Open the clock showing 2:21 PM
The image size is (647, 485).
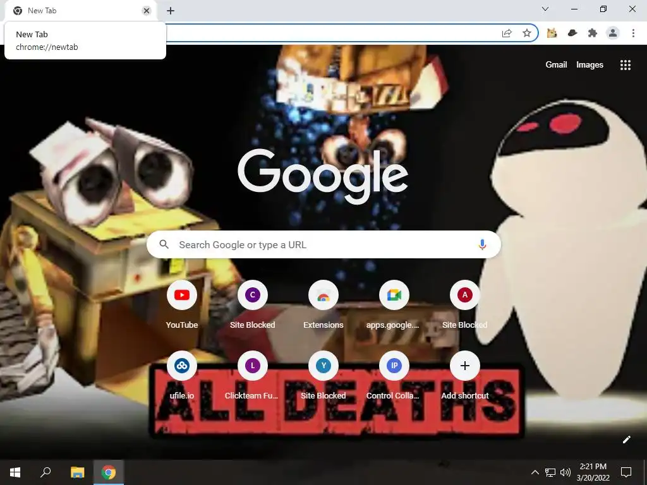click(x=593, y=472)
